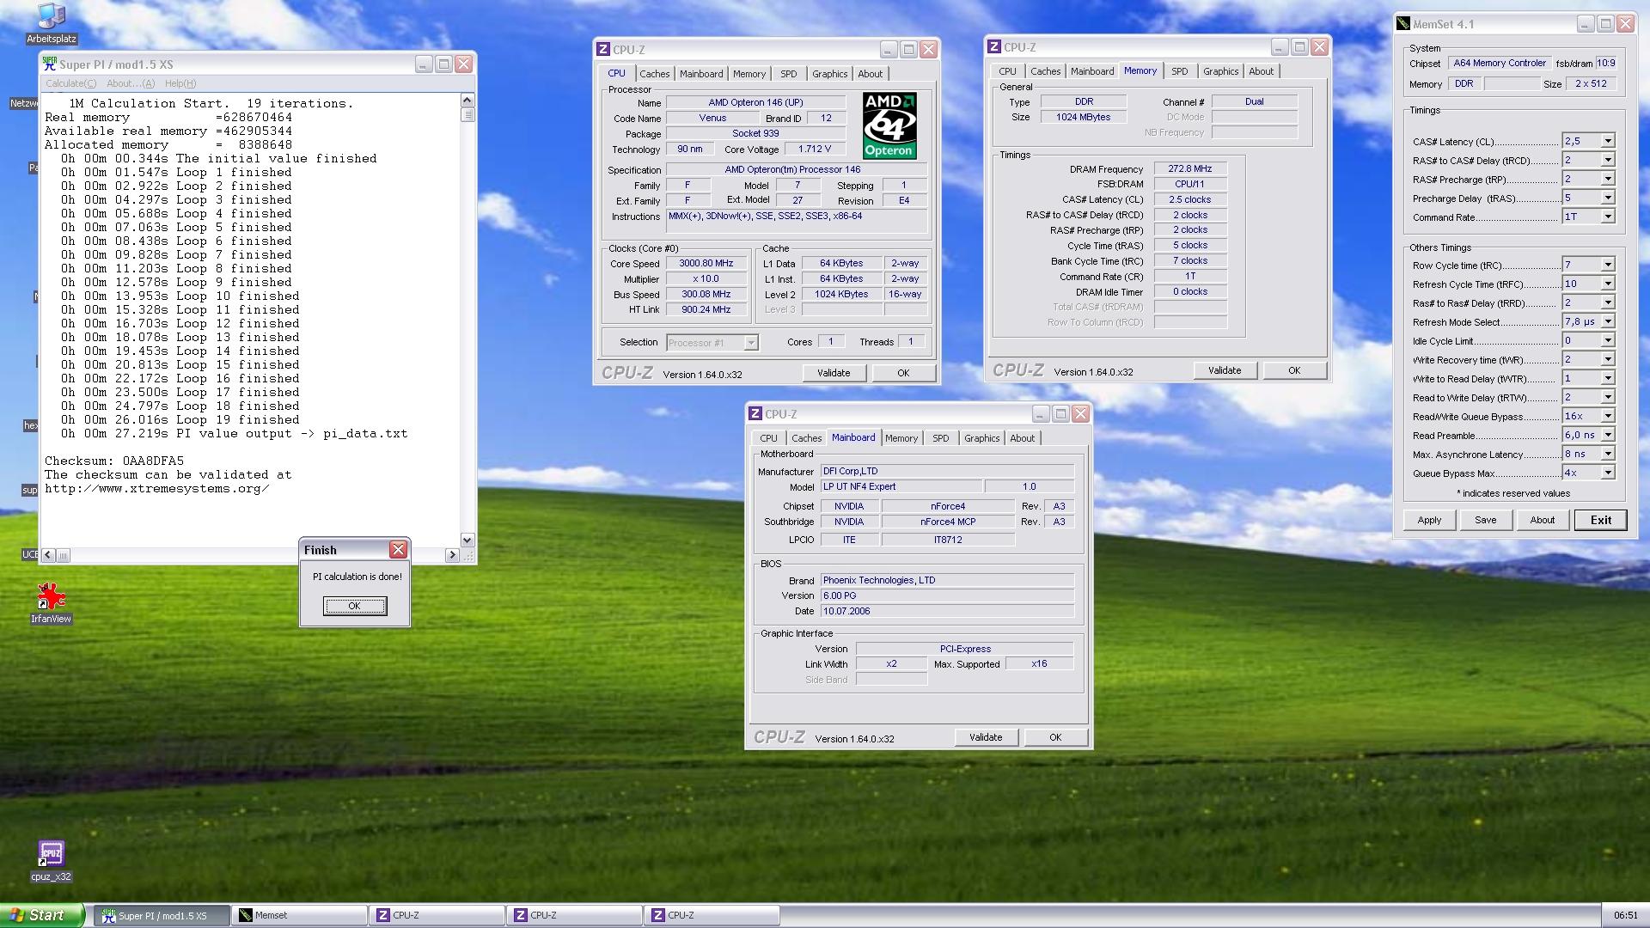Click the Name field AMD Opteron 146 (UP)
This screenshot has height=928, width=1650.
click(x=755, y=102)
